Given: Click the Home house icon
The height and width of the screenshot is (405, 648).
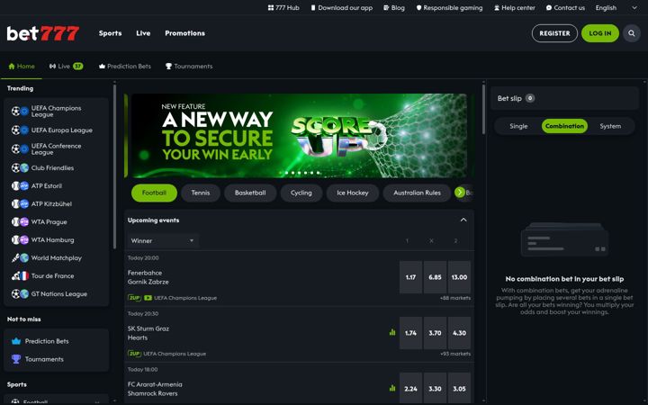Looking at the screenshot, I should (12, 66).
